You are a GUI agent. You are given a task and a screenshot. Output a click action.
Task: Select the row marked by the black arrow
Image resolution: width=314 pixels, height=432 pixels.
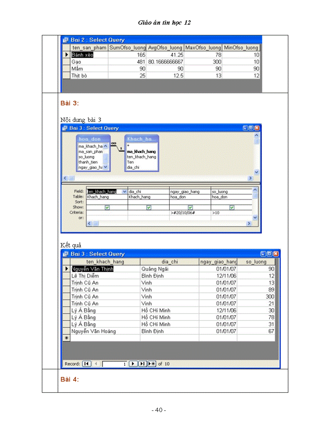(x=67, y=269)
